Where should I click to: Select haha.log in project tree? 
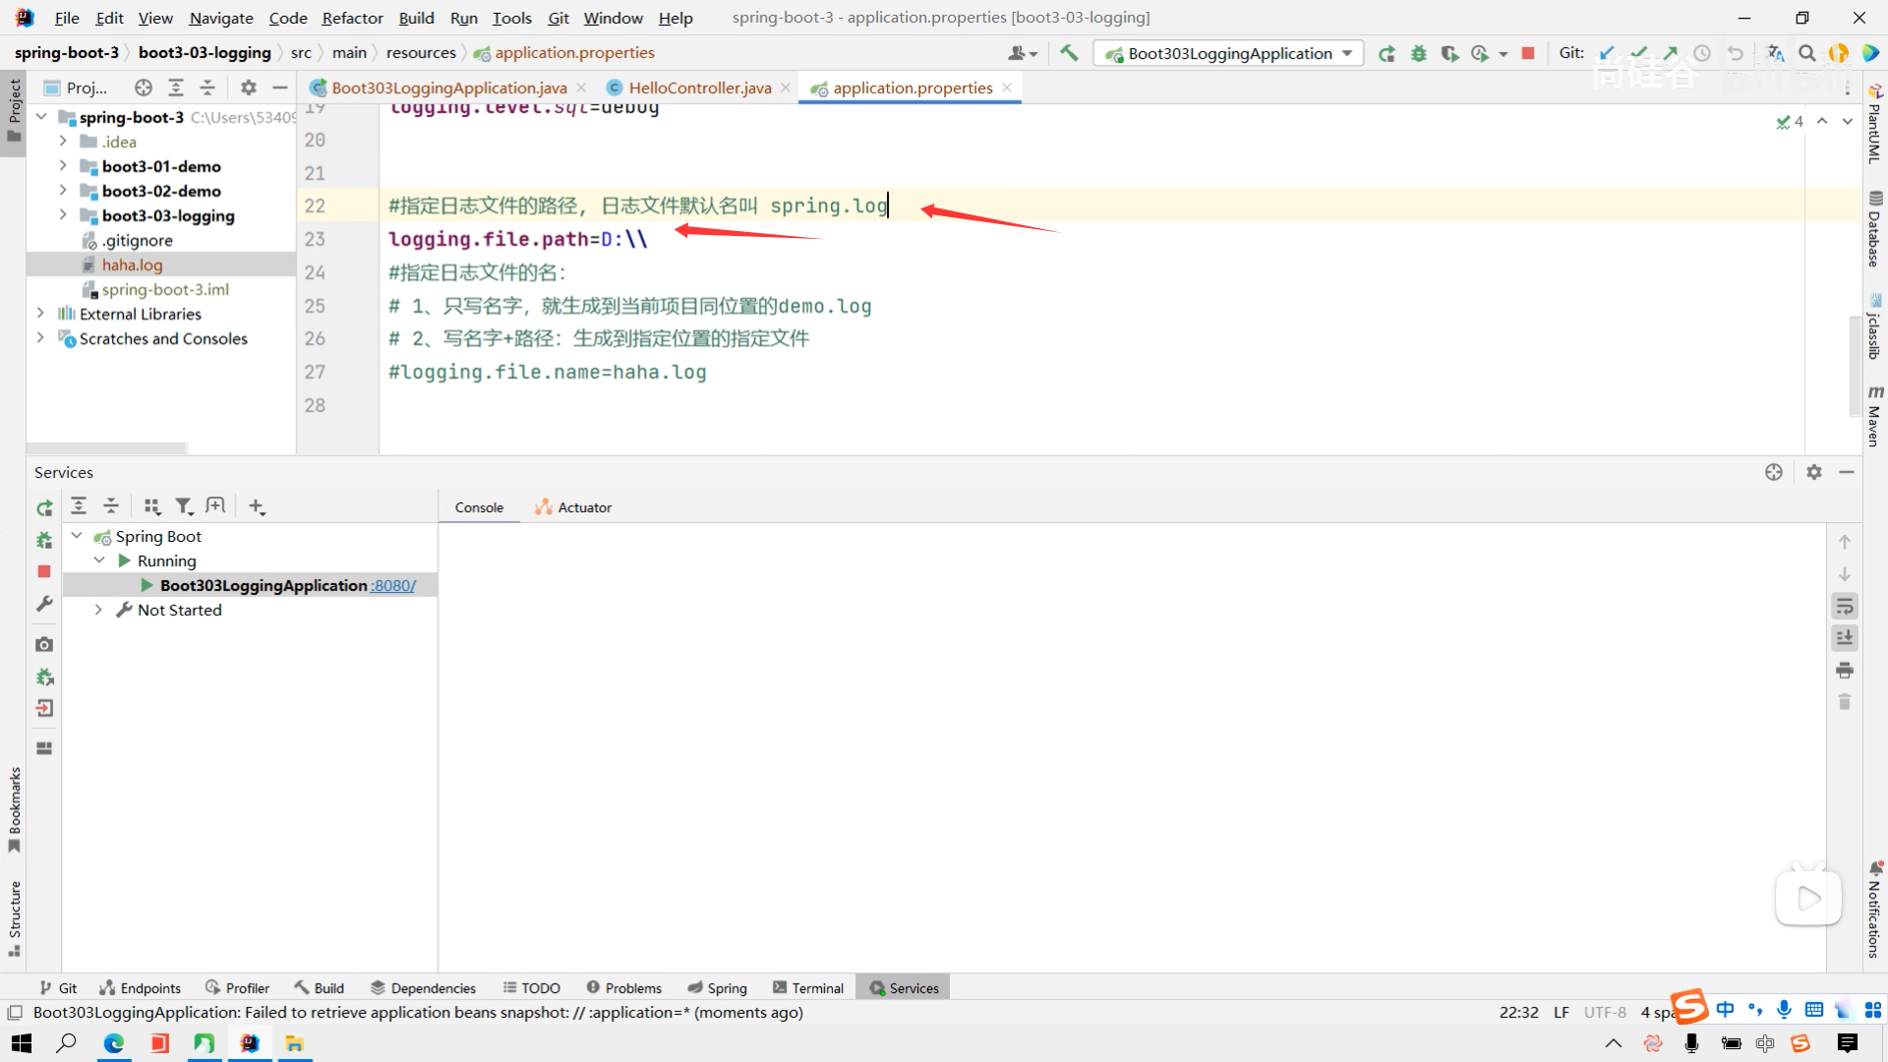point(132,265)
